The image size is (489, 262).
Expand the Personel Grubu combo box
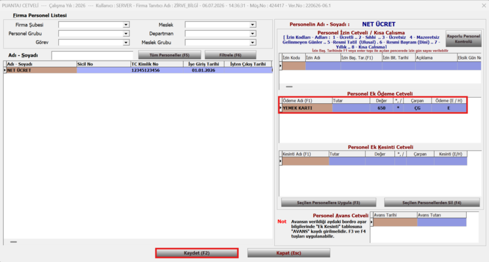[x=126, y=34]
